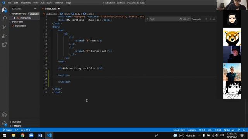Image resolution: width=248 pixels, height=139 pixels.
Task: Click the ESP language indicator in taskbar
Action: coord(222,136)
